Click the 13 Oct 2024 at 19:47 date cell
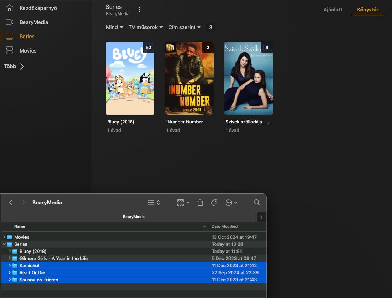 (x=234, y=237)
